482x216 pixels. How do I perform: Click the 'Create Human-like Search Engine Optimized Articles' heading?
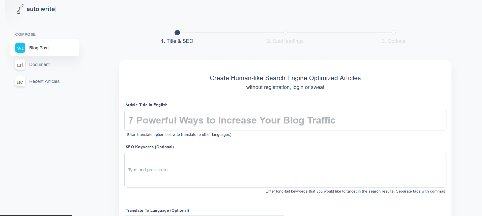[285, 78]
